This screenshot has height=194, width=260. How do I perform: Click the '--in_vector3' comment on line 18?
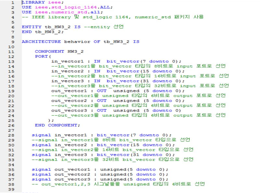(x=140, y=86)
